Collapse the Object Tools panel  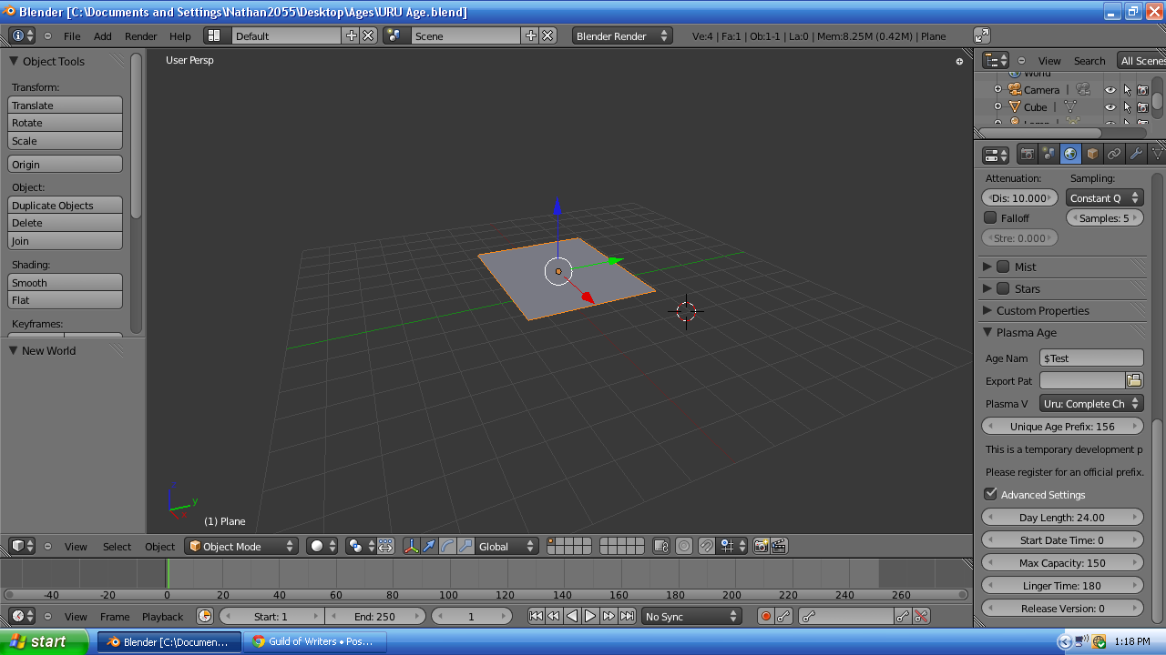[14, 61]
